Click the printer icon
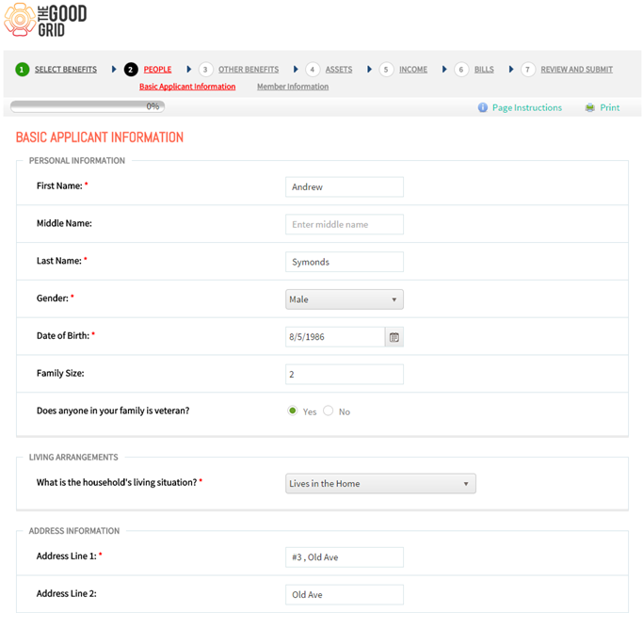The width and height of the screenshot is (643, 628). coord(589,107)
